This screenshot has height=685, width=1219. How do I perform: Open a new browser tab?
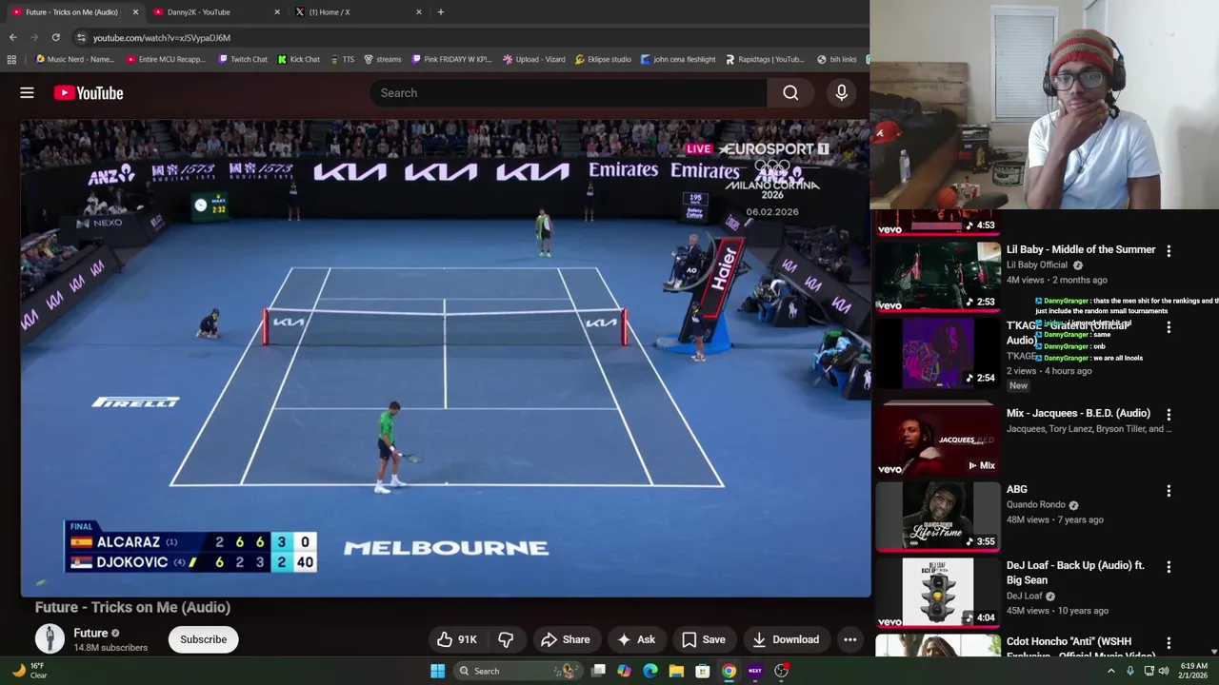pos(440,12)
